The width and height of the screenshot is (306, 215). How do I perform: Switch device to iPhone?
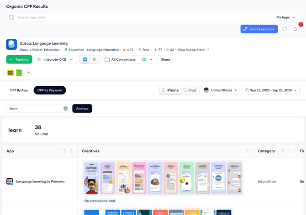[170, 90]
